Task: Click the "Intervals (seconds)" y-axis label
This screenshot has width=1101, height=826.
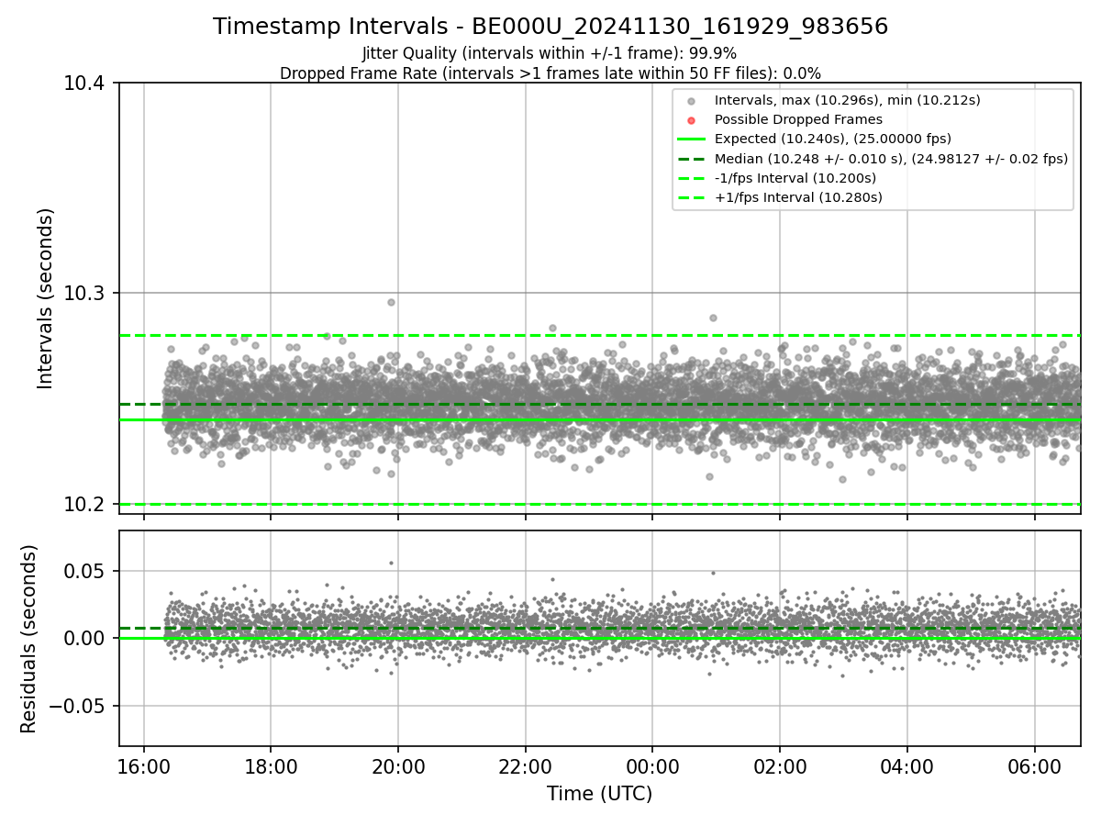Action: tap(46, 298)
